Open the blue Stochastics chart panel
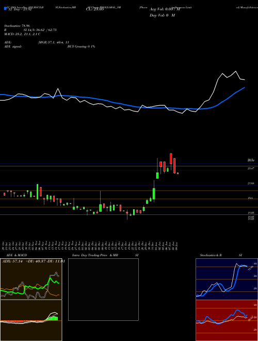Screen dimensions: 258x341 pyautogui.click(x=227, y=279)
